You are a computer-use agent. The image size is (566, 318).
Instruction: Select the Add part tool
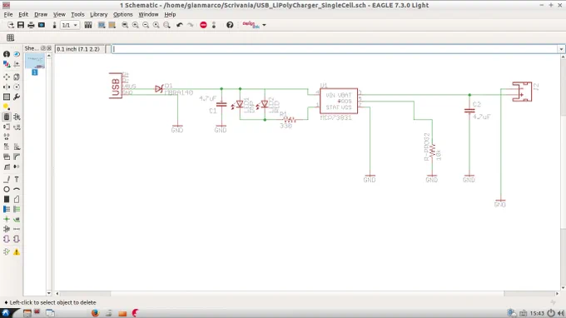[x=17, y=117]
